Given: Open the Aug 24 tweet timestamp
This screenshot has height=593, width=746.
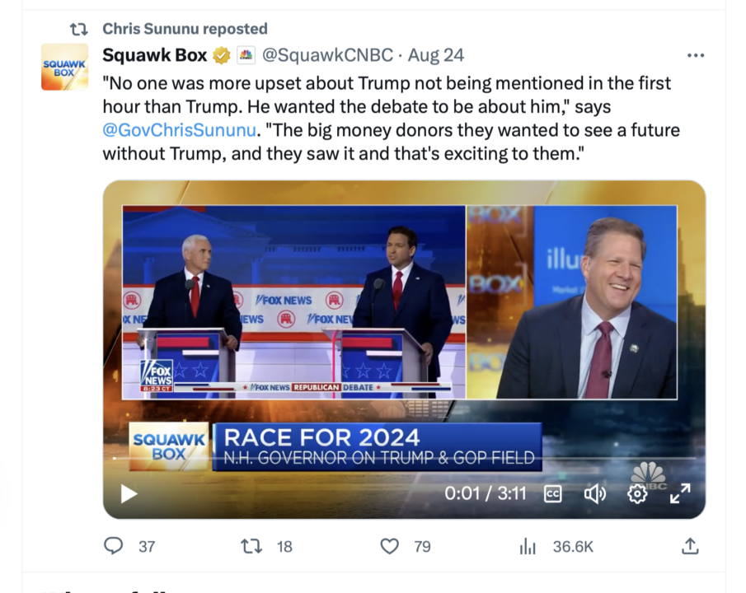Looking at the screenshot, I should tap(436, 56).
